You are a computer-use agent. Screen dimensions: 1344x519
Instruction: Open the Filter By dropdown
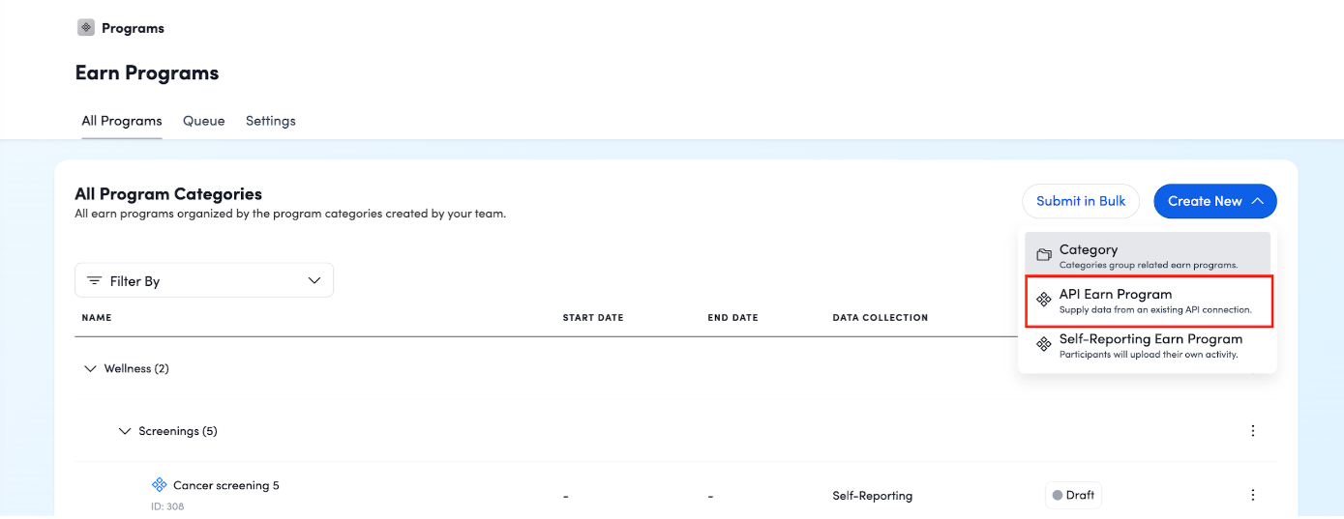(204, 280)
